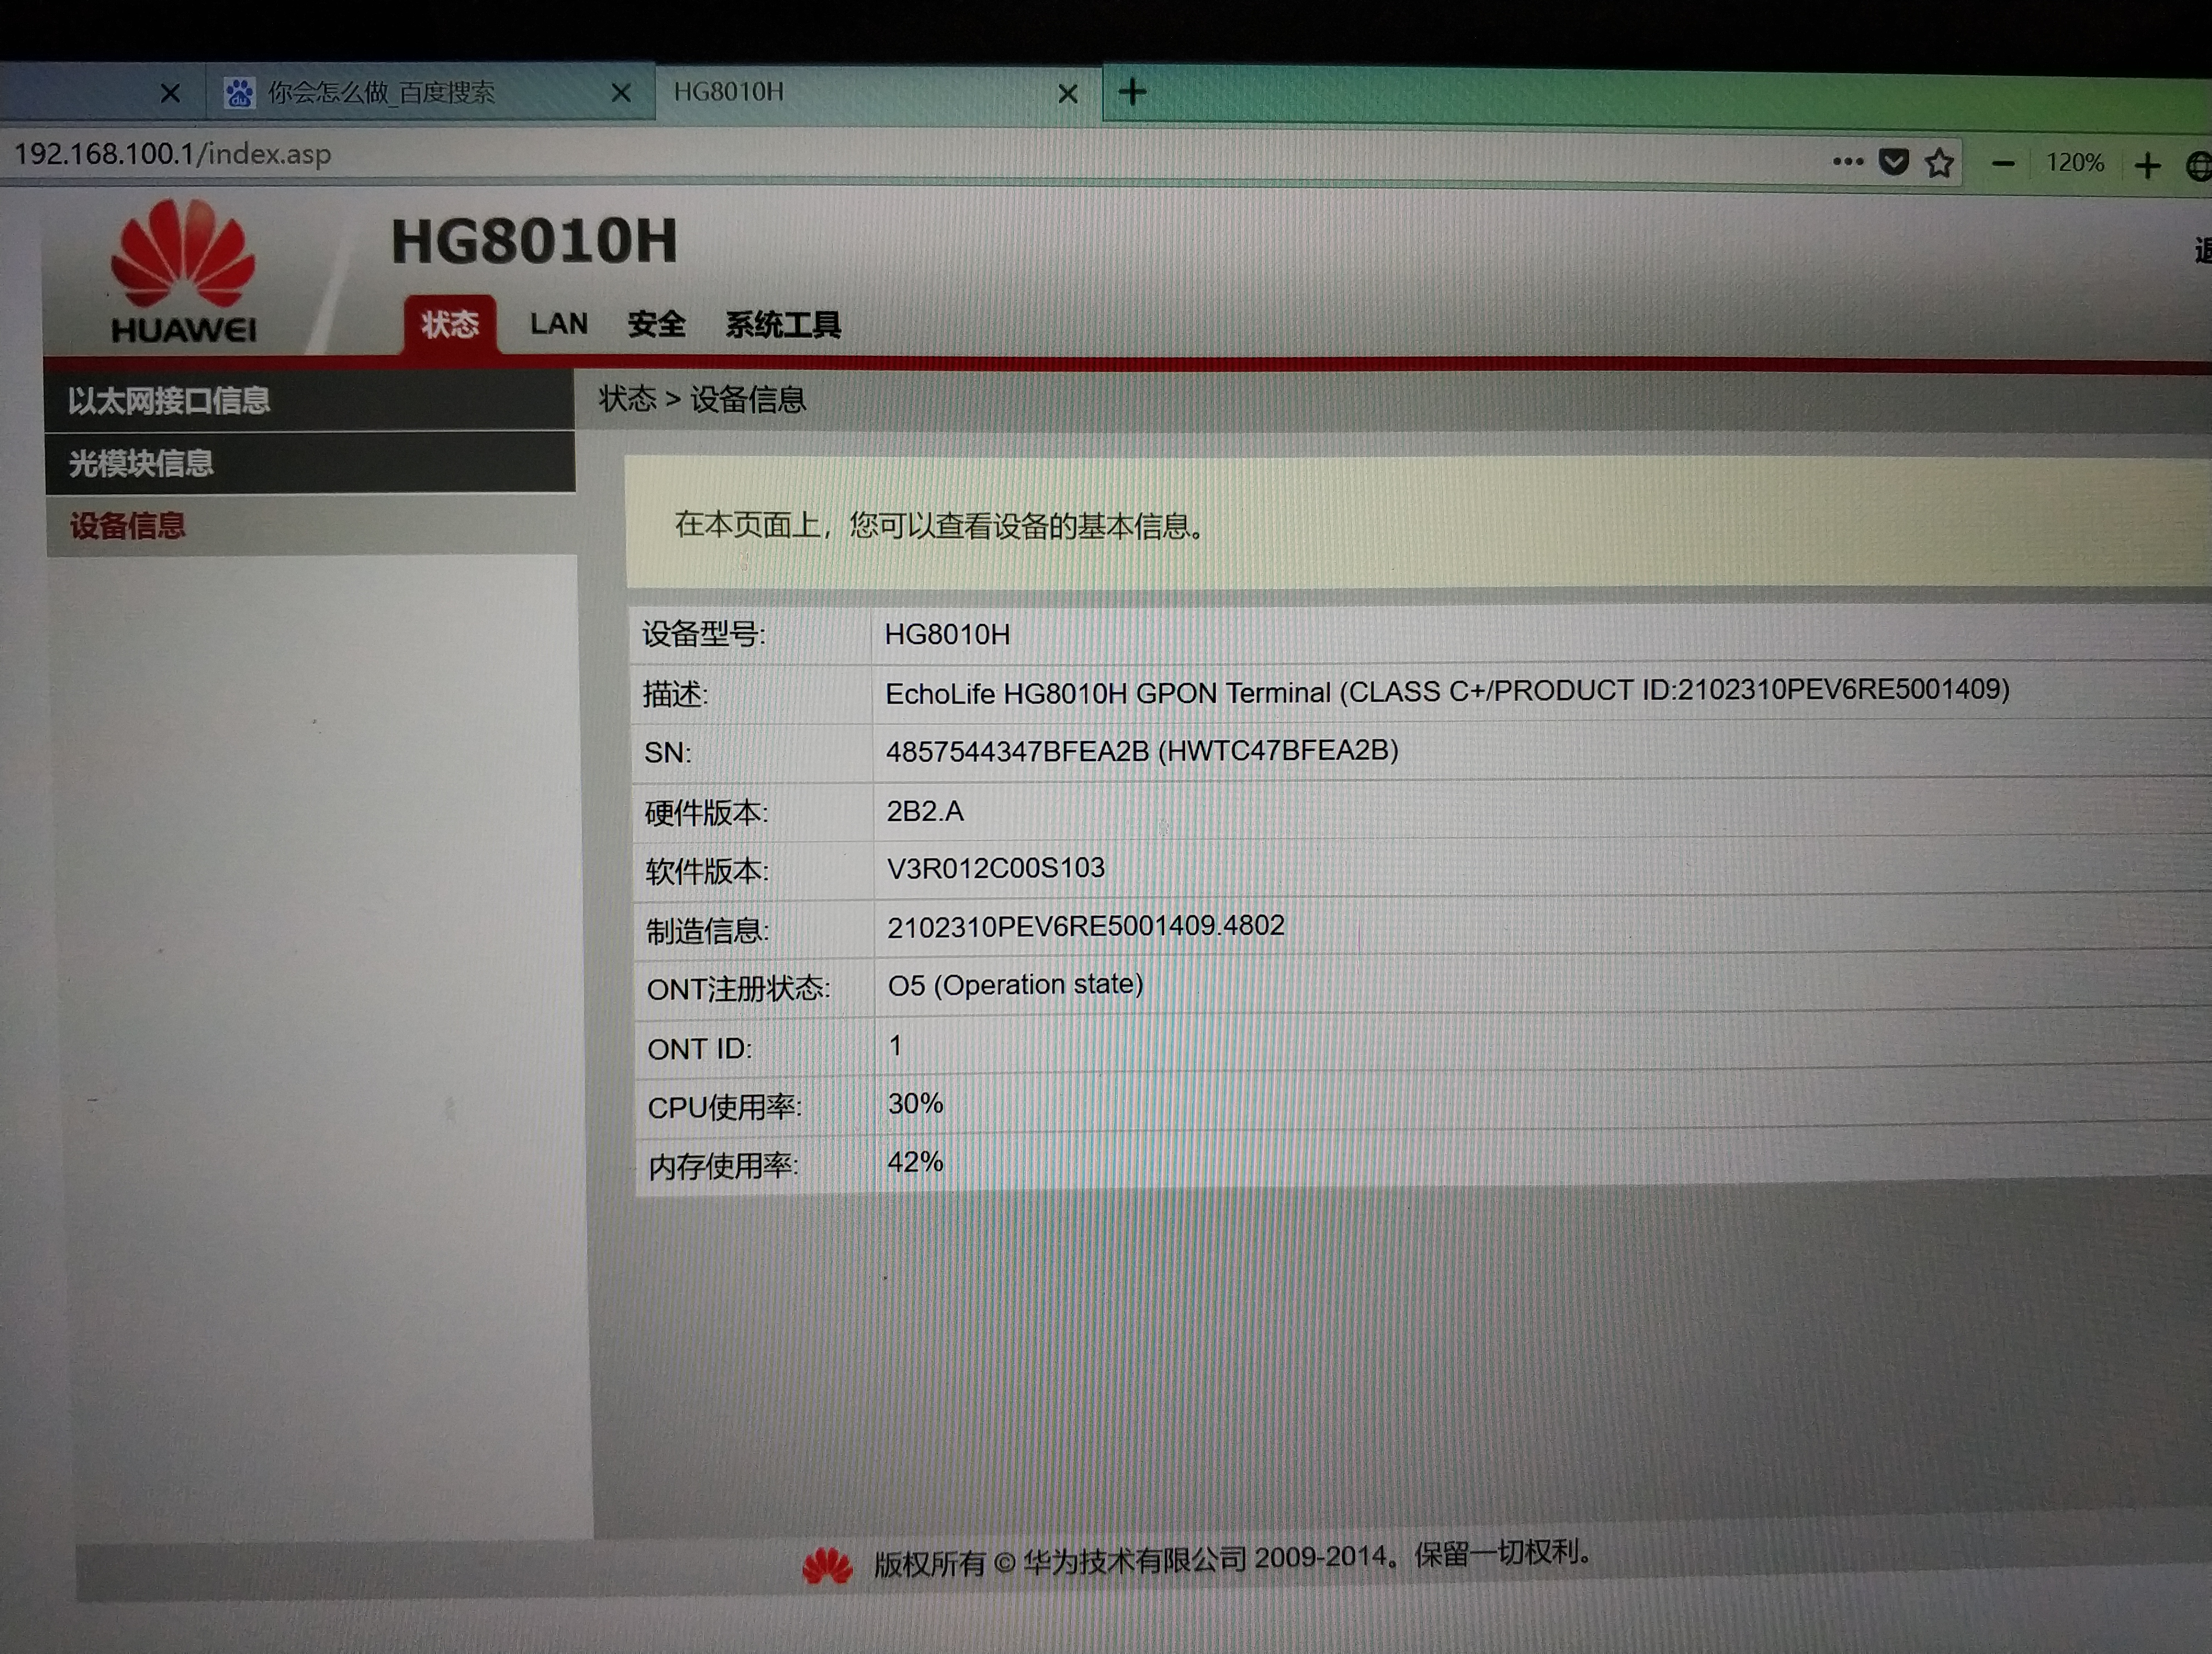Click the EchoLife HG8010H GPON description text
Image resolution: width=2212 pixels, height=1654 pixels.
(1447, 692)
